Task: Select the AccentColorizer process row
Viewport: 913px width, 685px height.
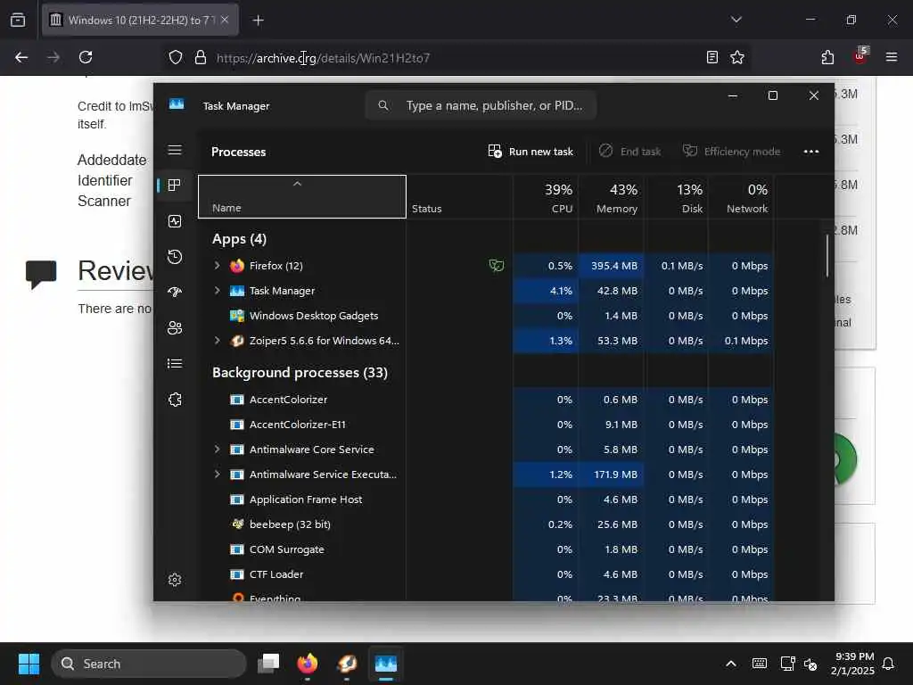Action: click(x=486, y=400)
